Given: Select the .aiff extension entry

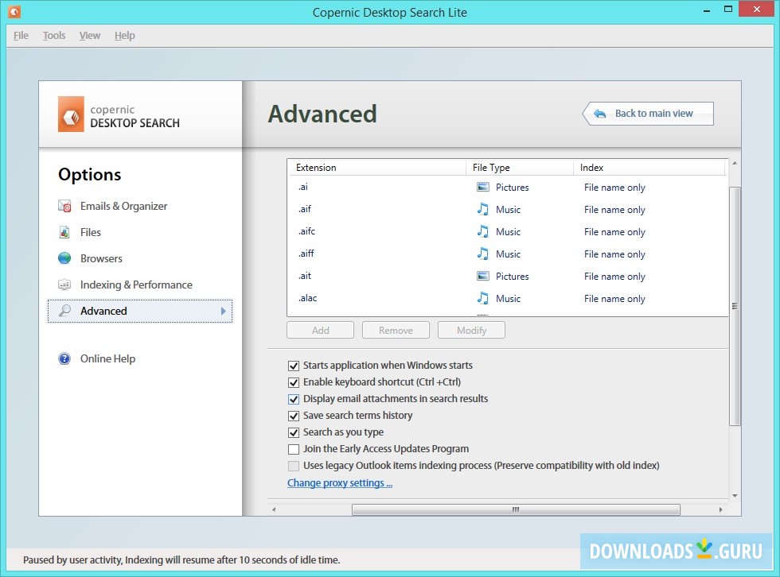Looking at the screenshot, I should click(x=508, y=254).
